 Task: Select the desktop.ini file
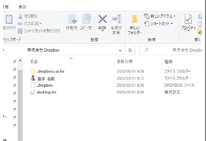coord(47,92)
